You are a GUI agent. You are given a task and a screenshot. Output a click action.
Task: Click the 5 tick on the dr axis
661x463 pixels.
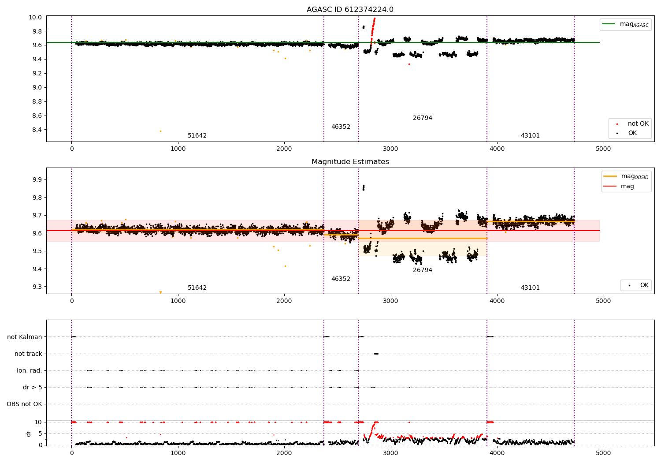(x=41, y=433)
